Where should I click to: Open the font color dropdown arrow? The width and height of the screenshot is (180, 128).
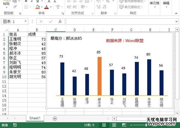(x=51, y=7)
